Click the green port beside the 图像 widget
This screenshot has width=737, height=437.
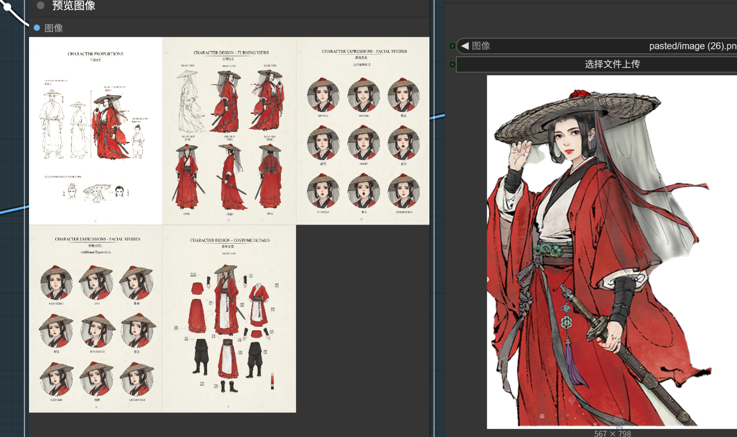coord(453,46)
